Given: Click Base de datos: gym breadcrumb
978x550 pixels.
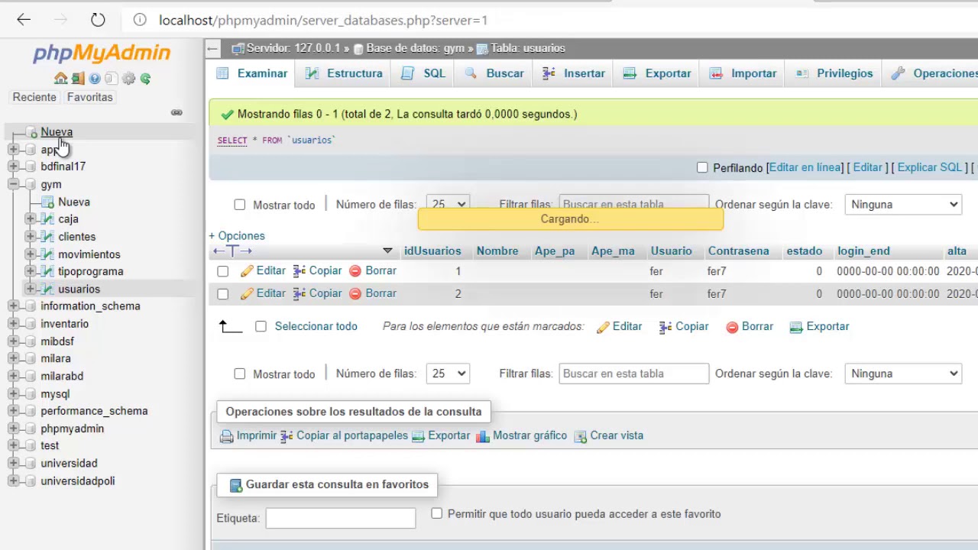Looking at the screenshot, I should coord(415,48).
